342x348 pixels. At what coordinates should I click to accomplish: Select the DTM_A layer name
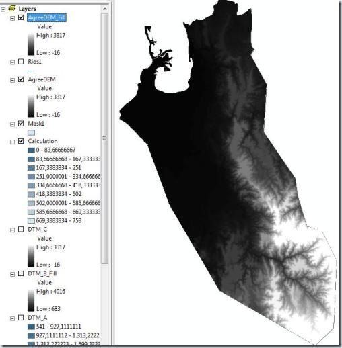click(37, 318)
